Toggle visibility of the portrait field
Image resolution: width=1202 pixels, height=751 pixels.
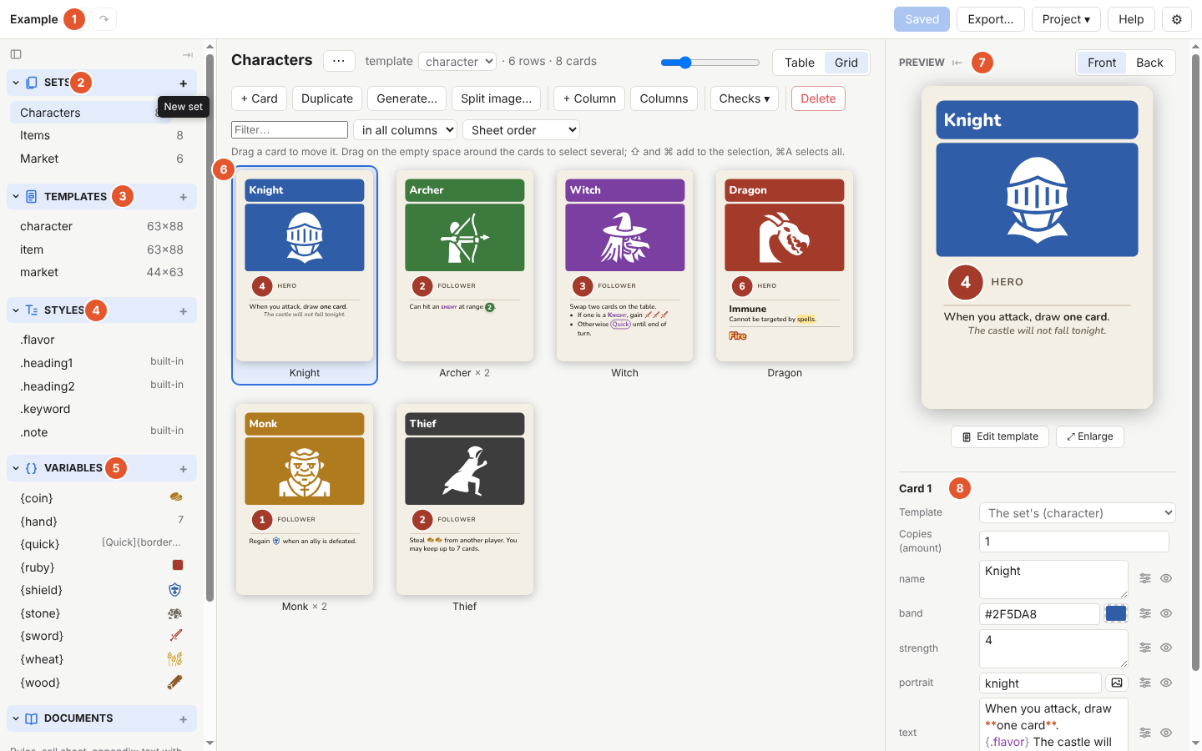tap(1166, 683)
